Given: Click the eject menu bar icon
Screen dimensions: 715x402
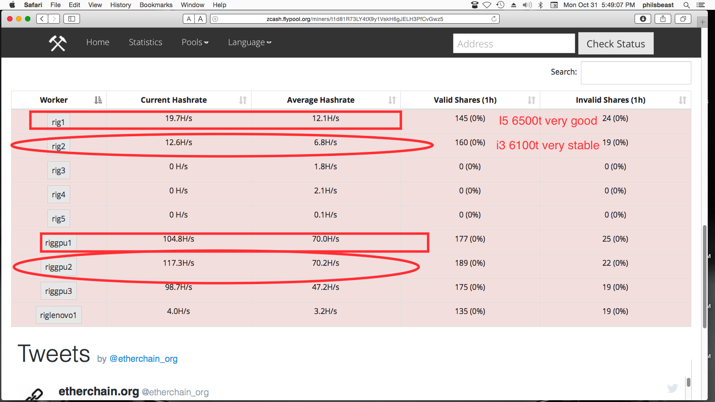Looking at the screenshot, I should (x=514, y=5).
